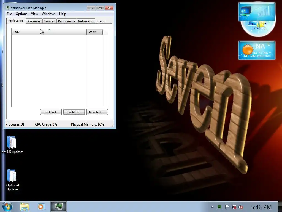
Task: Open the Help menu
Action: tap(63, 14)
